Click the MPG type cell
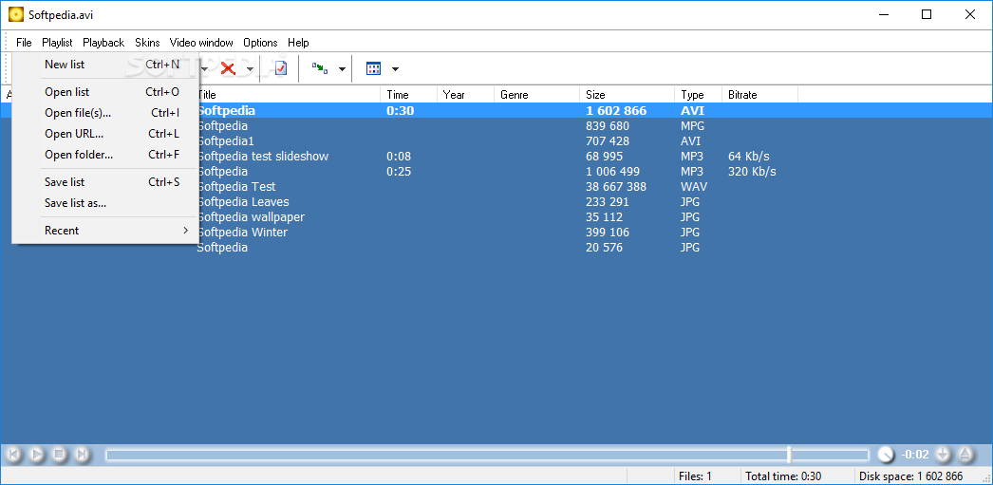This screenshot has height=485, width=993. point(693,126)
